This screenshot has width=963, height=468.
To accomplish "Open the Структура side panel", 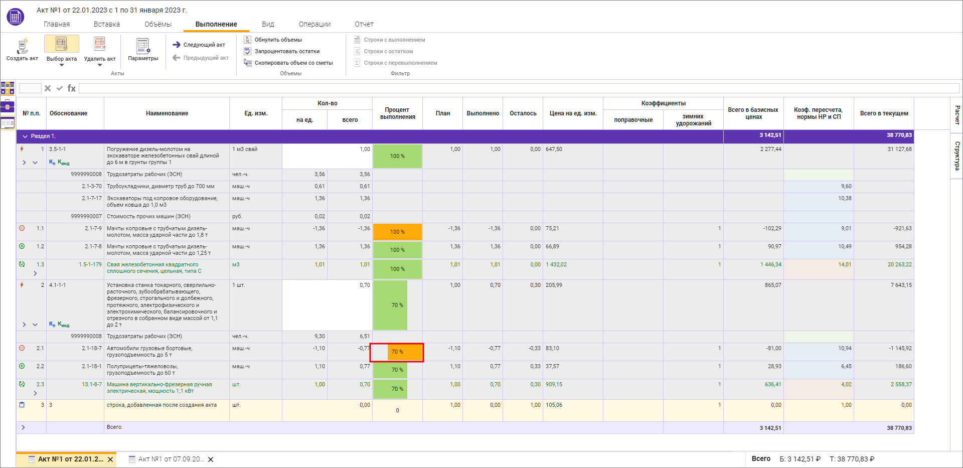I will click(957, 156).
